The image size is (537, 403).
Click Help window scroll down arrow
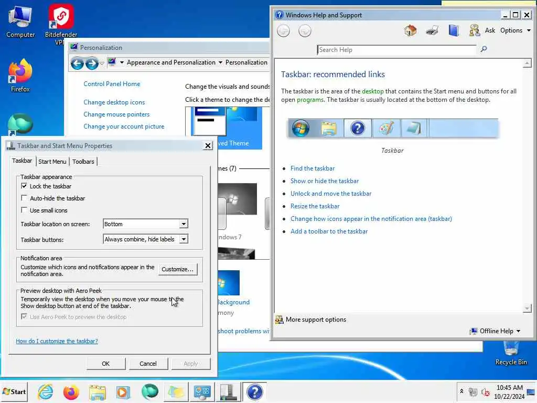coord(527,309)
